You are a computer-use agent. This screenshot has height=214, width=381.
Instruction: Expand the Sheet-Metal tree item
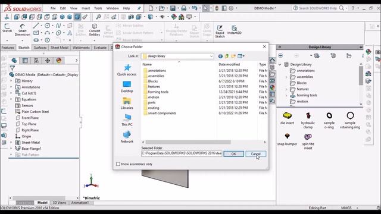pos(11,143)
